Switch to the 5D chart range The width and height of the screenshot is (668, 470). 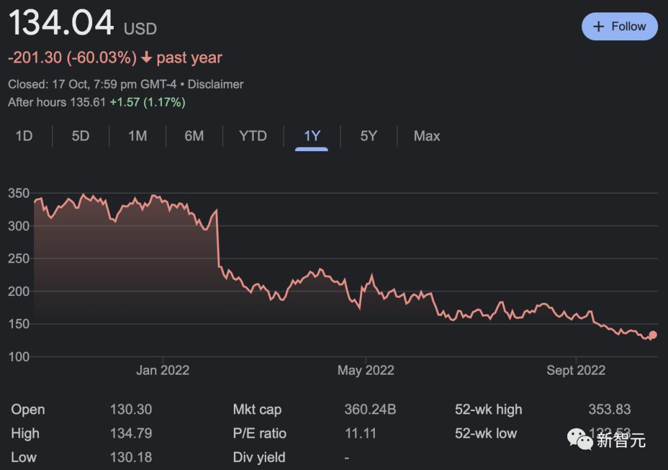(80, 136)
